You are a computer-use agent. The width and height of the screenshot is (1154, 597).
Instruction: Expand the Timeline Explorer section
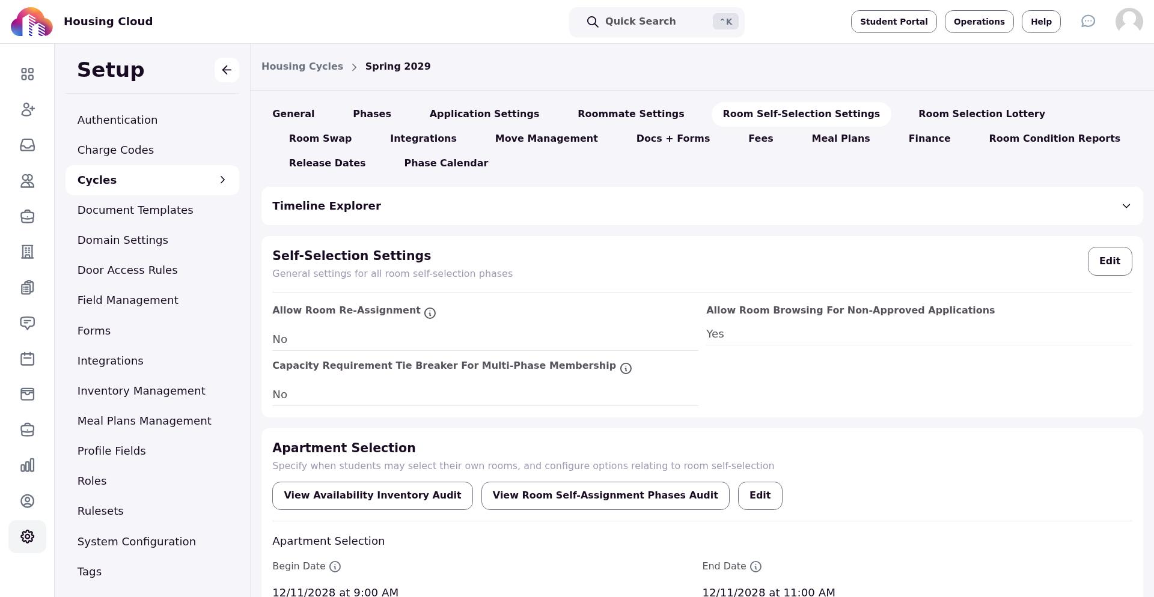tap(1126, 206)
